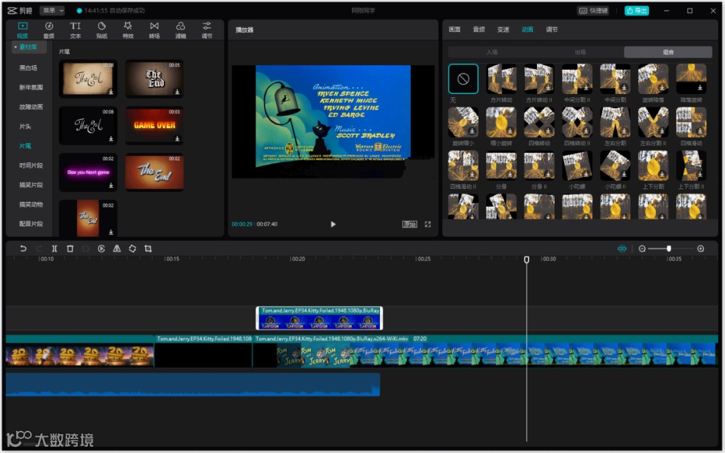Image resolution: width=725 pixels, height=453 pixels.
Task: Open the 滤镜 filters tab
Action: pyautogui.click(x=181, y=30)
